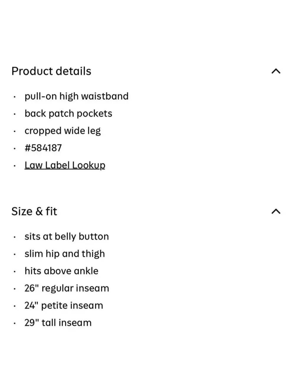Collapse the Product details section chevron
Viewport: 295px width, 392px height.
click(x=276, y=71)
